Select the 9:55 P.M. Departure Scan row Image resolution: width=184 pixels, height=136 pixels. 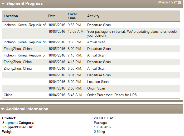(x=99, y=25)
